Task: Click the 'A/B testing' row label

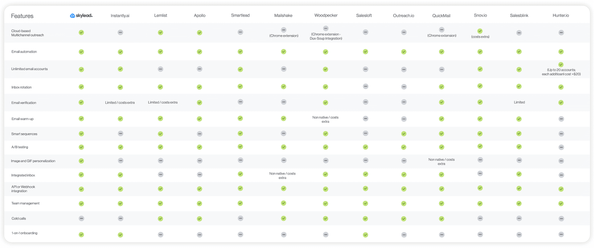Action: [x=19, y=147]
